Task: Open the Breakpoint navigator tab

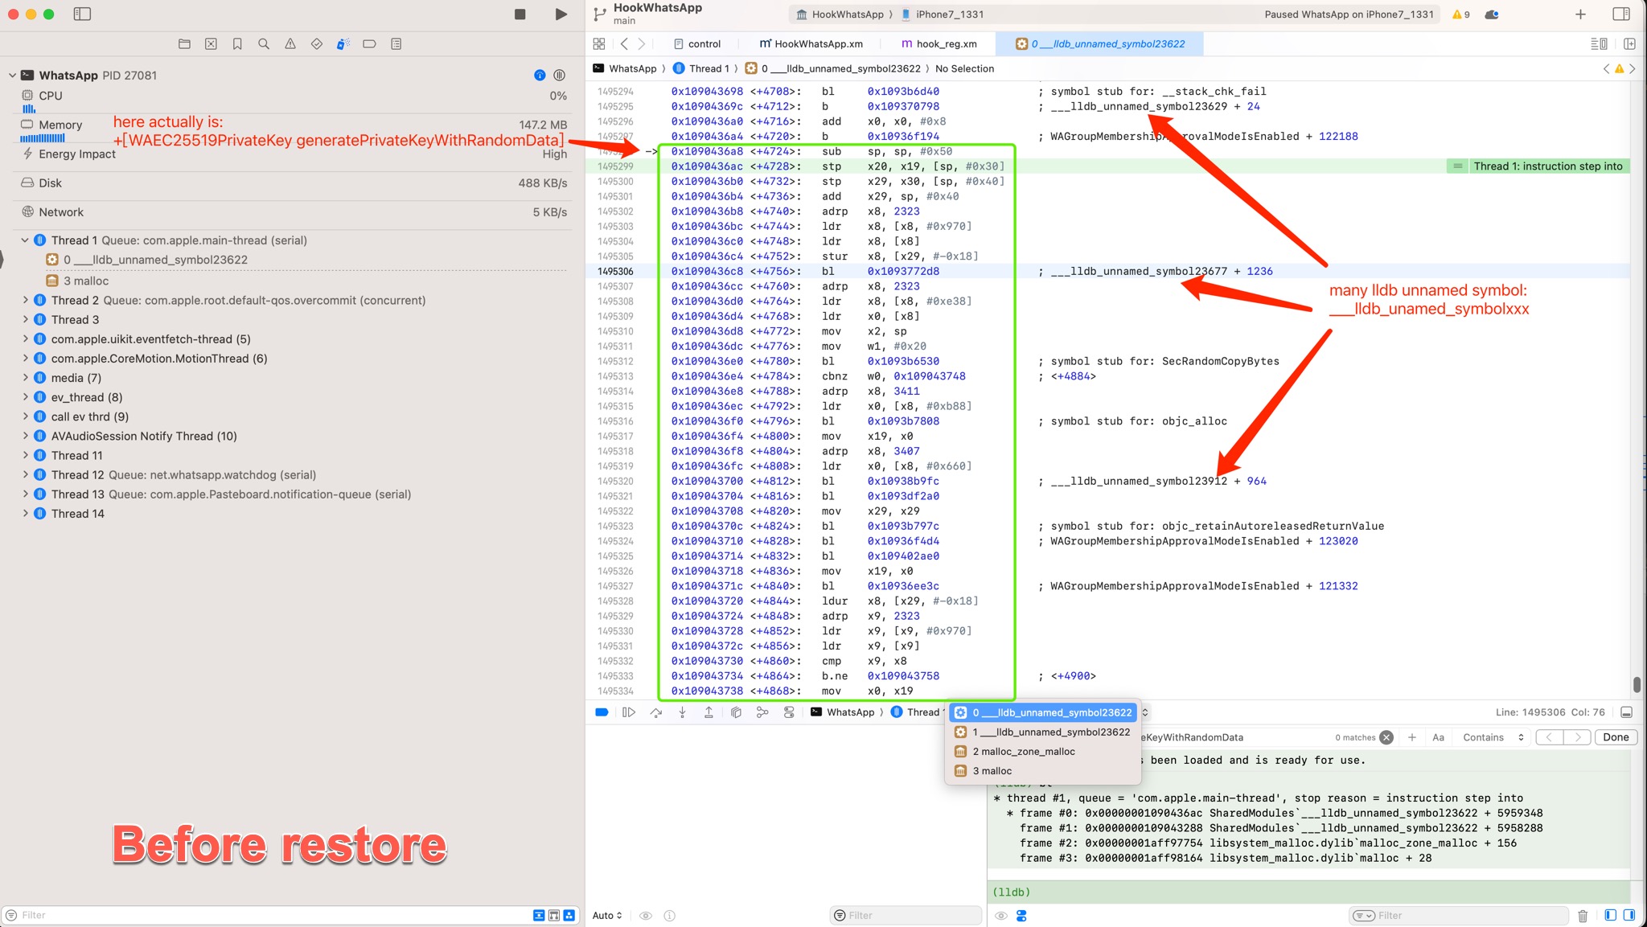Action: (x=369, y=44)
